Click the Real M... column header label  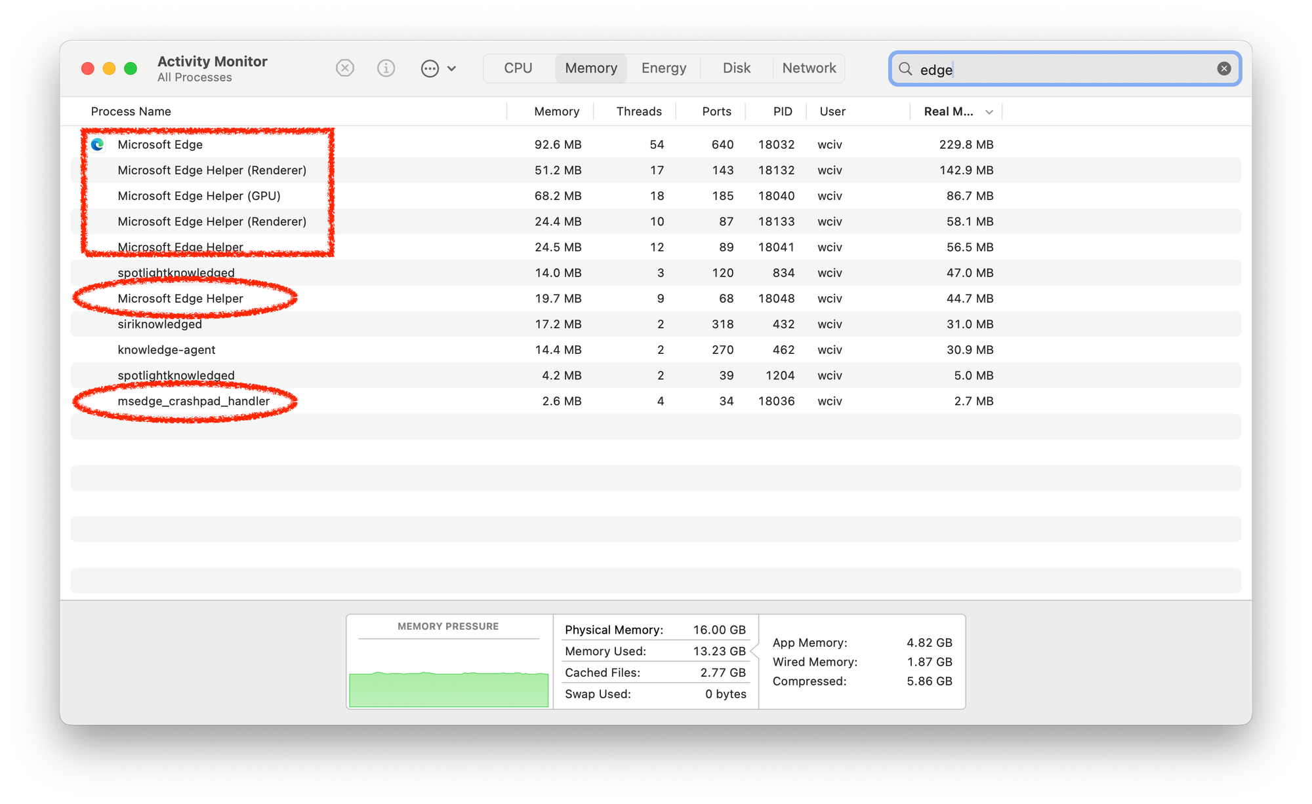pyautogui.click(x=949, y=111)
